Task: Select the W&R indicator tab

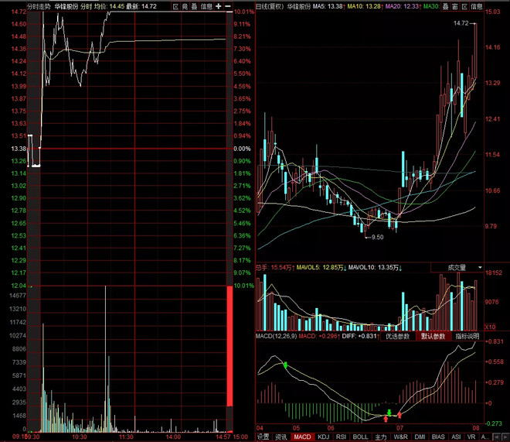Action: (401, 437)
